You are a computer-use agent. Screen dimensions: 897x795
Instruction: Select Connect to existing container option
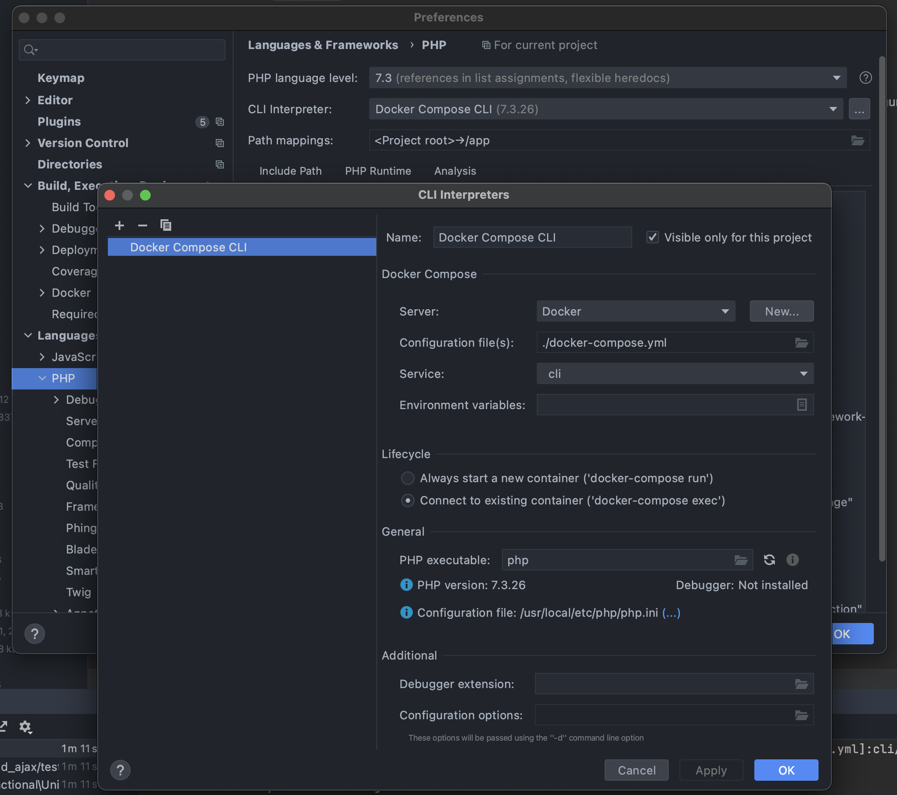(407, 500)
